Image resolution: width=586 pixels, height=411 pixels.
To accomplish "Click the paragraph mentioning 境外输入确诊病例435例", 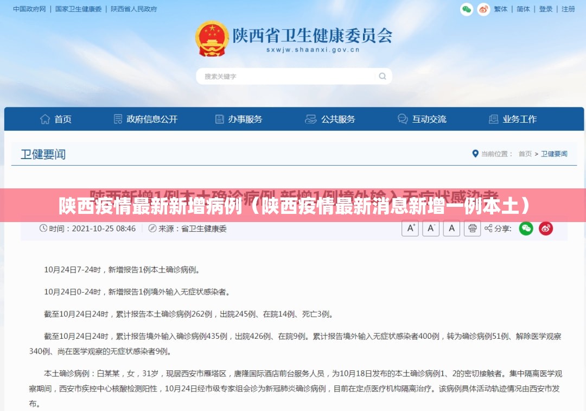I will (x=295, y=344).
